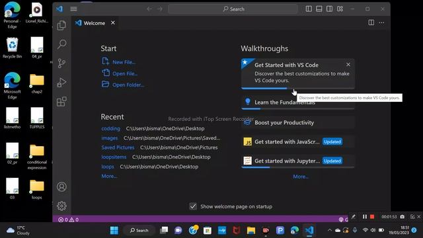
Task: Click VS Code icon on taskbar
Action: tap(309, 230)
